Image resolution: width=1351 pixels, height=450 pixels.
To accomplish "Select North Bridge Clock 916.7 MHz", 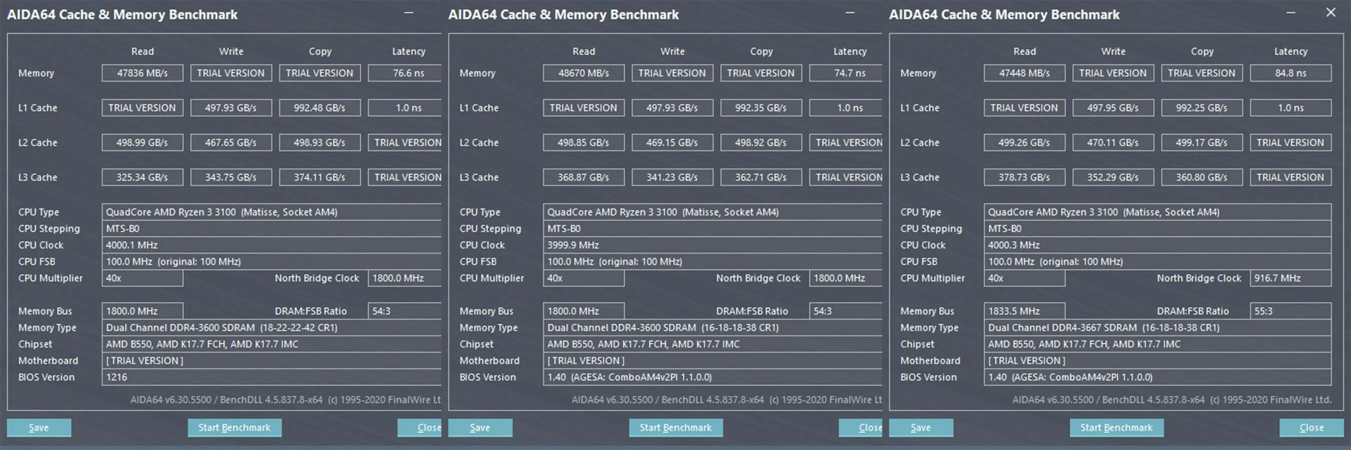I will 1290,278.
